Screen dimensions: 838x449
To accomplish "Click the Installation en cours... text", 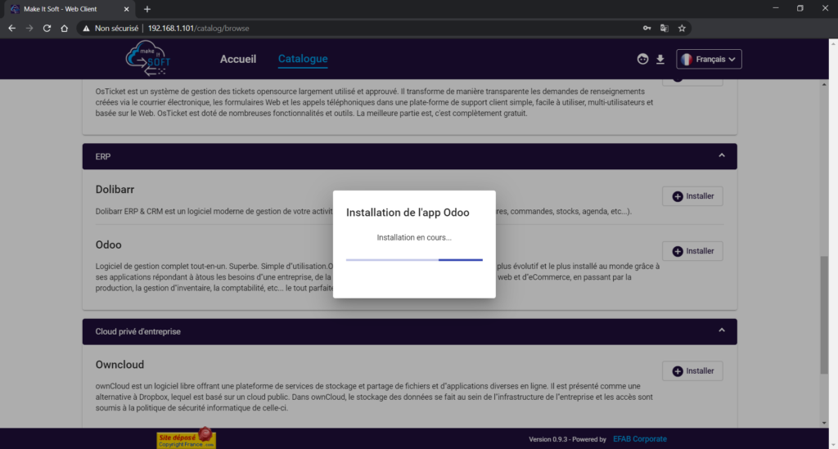I will [x=414, y=237].
